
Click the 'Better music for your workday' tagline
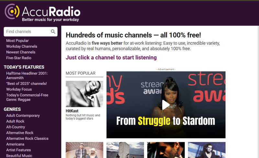pos(51,20)
